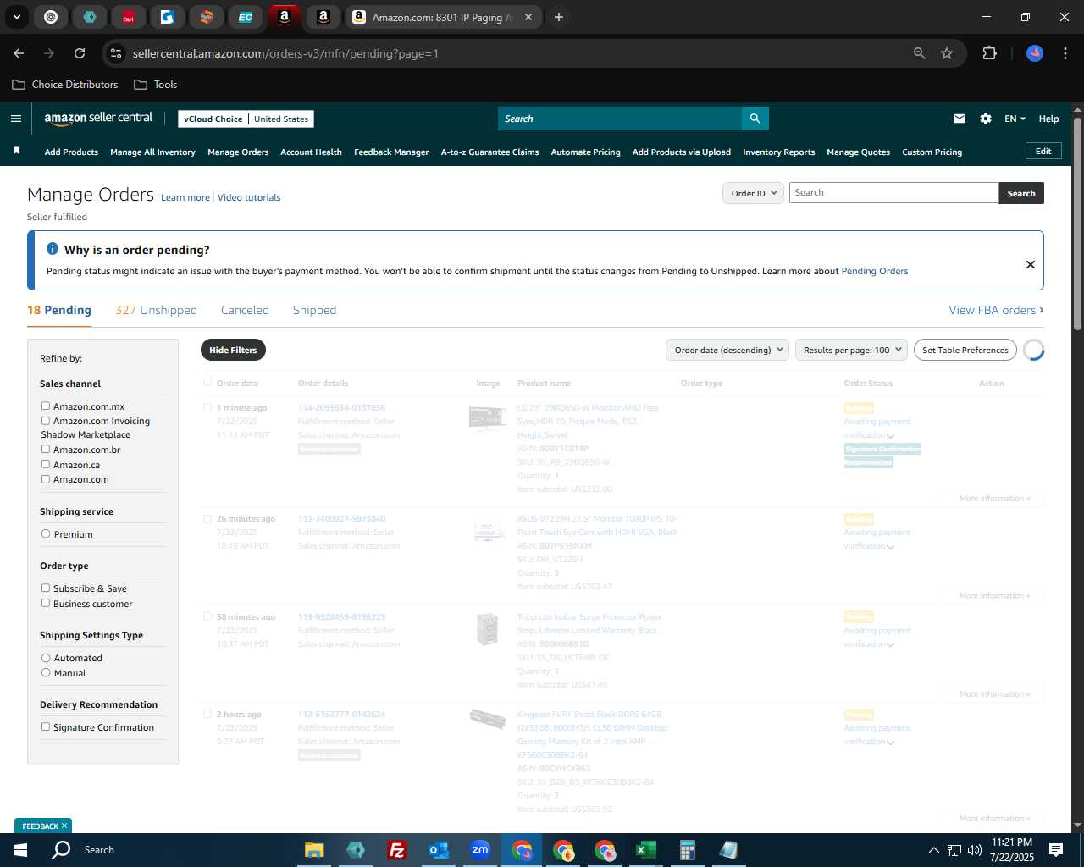The width and height of the screenshot is (1084, 867).
Task: Check the Signature Confirmation filter
Action: coord(46,727)
